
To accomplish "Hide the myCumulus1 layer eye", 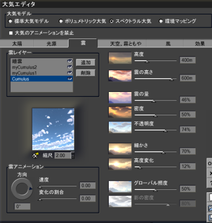I will (70, 73).
